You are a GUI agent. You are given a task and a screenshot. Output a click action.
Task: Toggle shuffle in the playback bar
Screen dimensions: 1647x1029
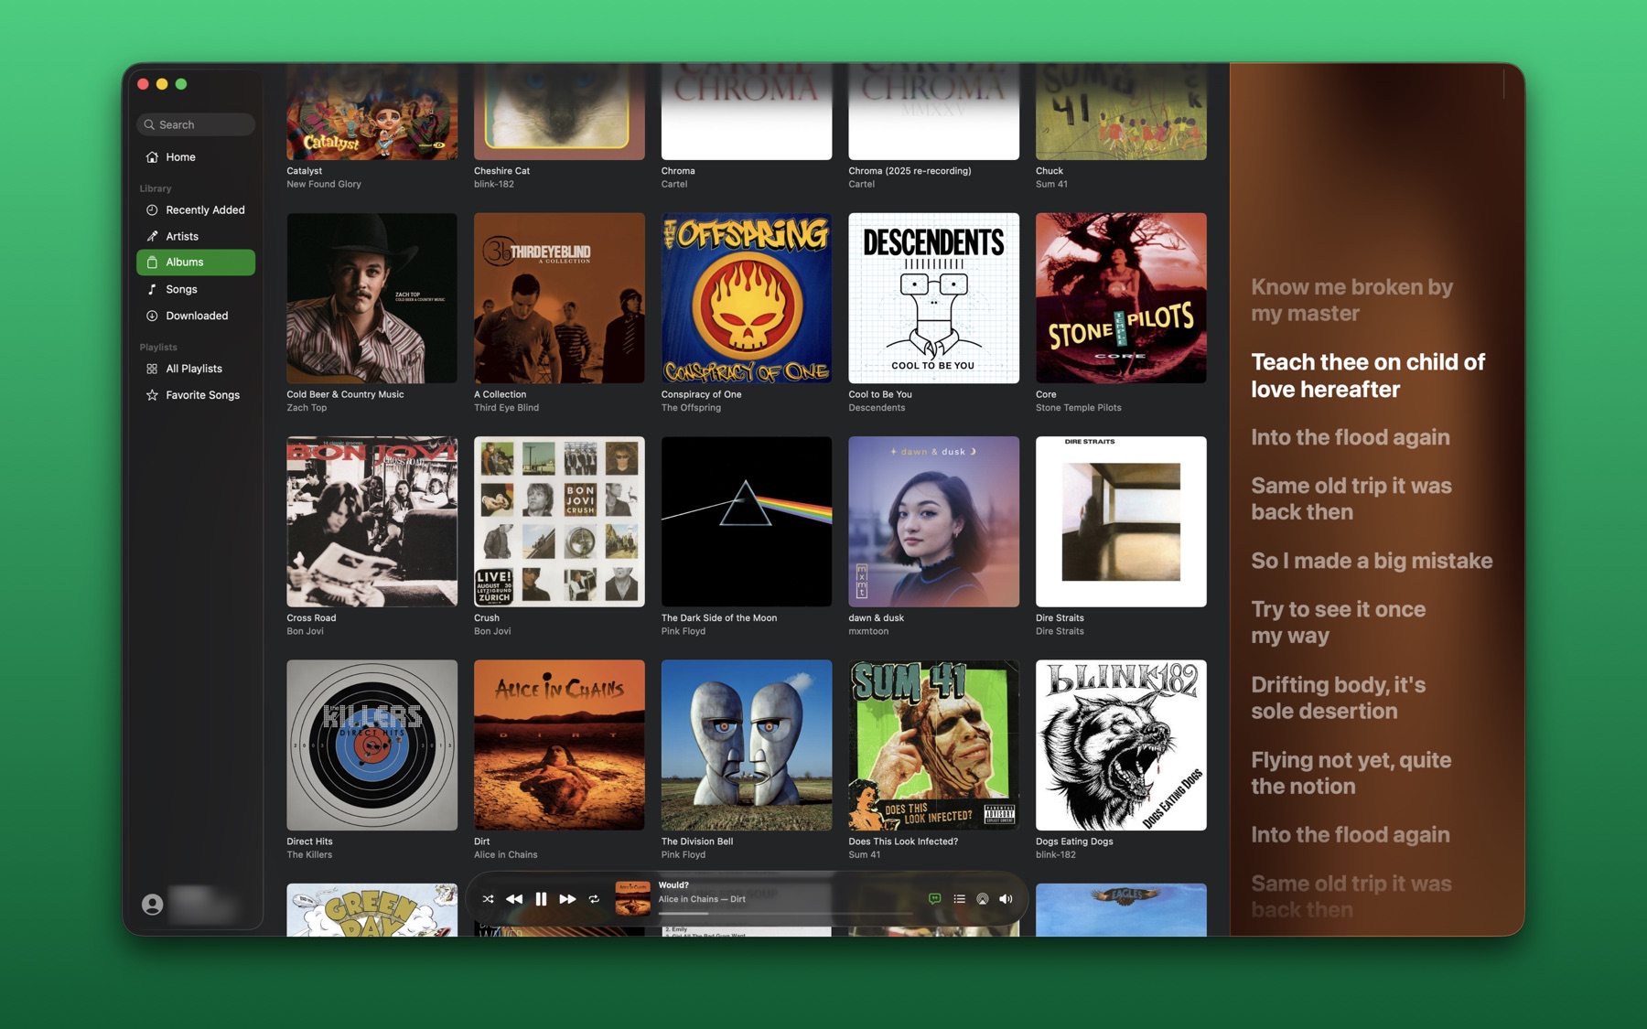pos(488,899)
